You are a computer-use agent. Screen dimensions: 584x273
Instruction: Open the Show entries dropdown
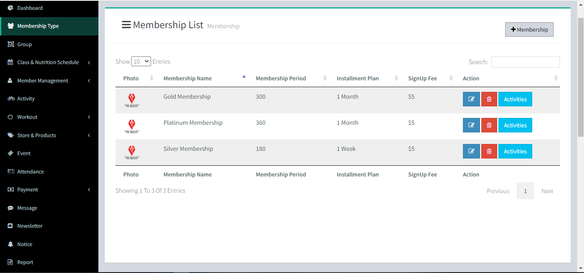(141, 61)
